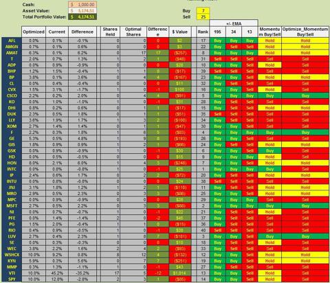Click the Shares Held column header
This screenshot has width=330, height=283.
(x=110, y=32)
